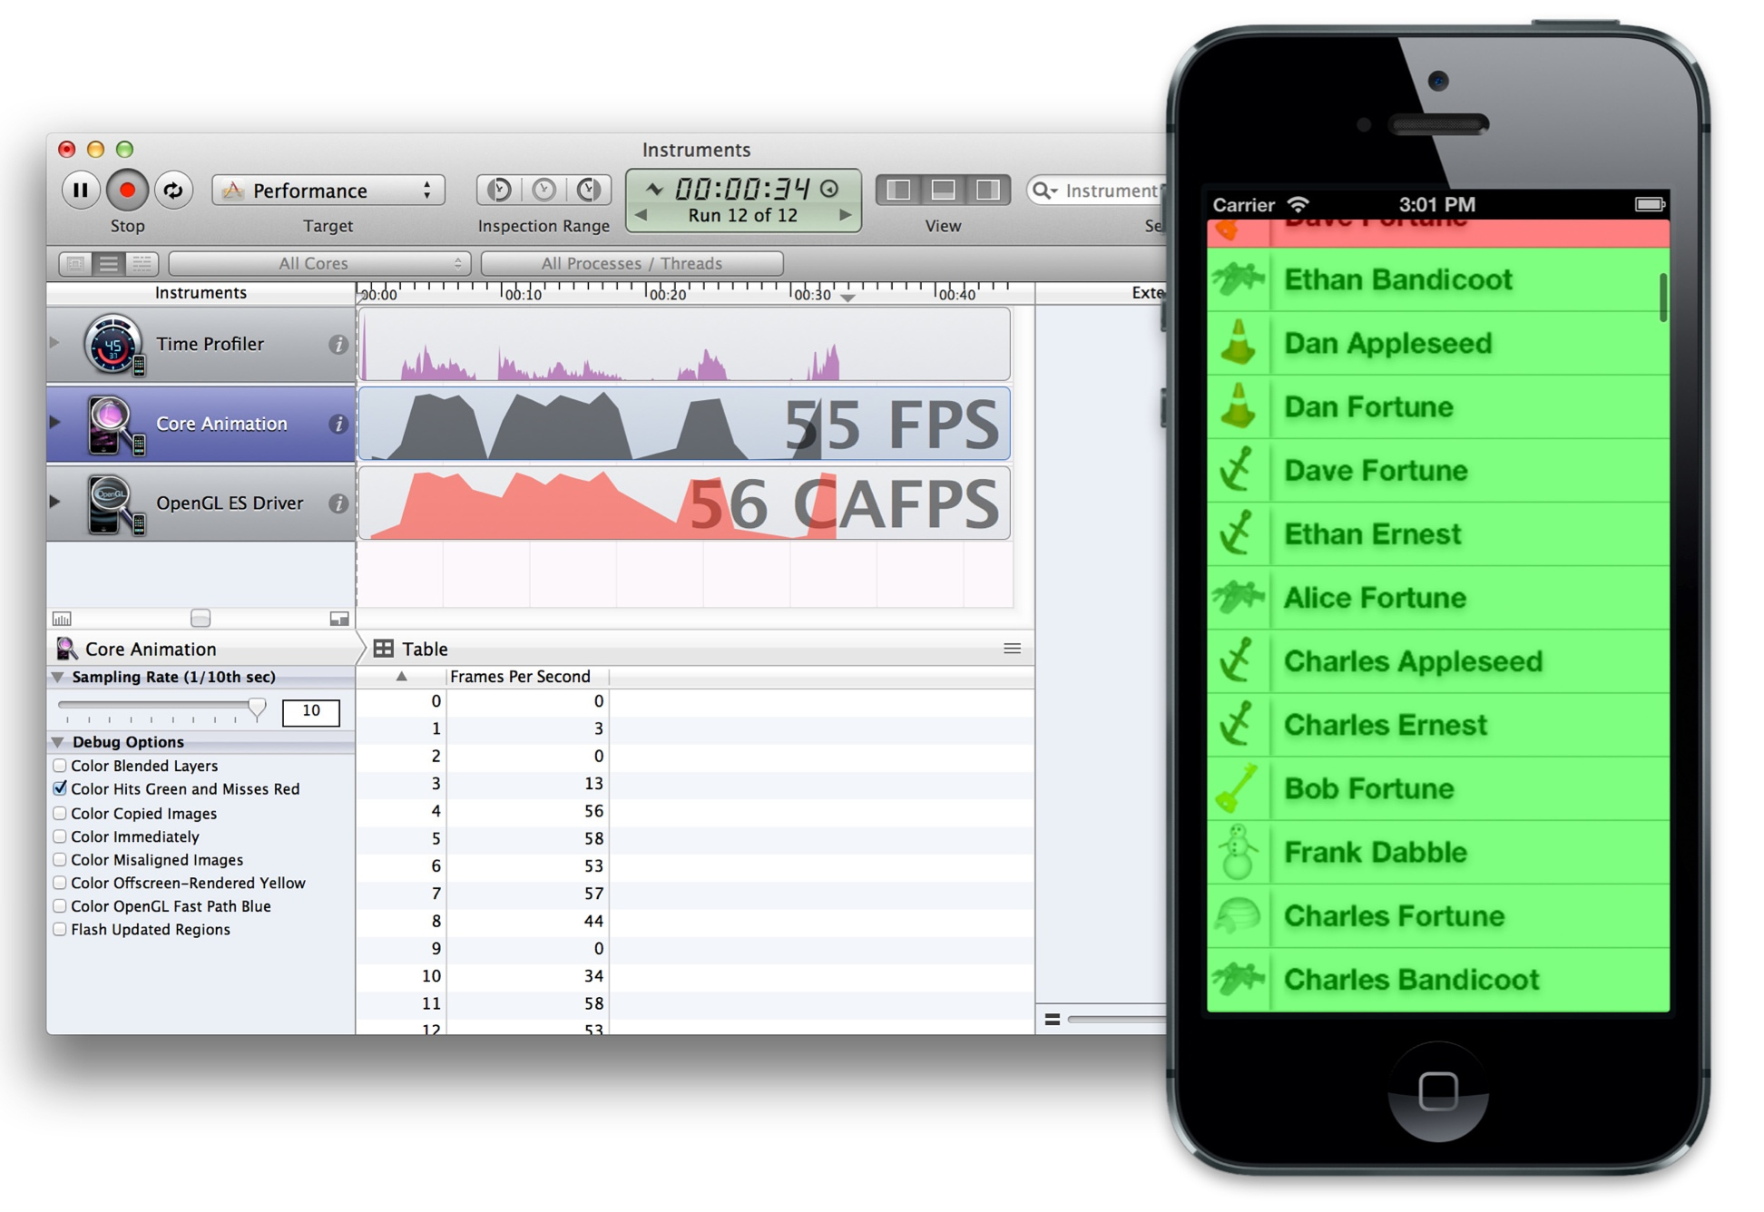The width and height of the screenshot is (1764, 1212).
Task: Uncheck Color Hits Green and Misses Red
Action: [x=60, y=788]
